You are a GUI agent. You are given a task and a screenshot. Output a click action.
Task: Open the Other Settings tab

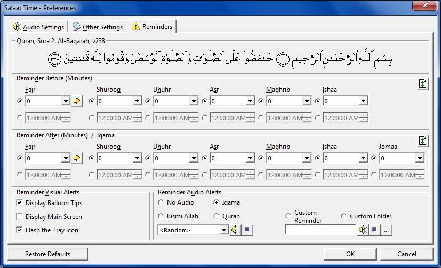click(x=98, y=27)
